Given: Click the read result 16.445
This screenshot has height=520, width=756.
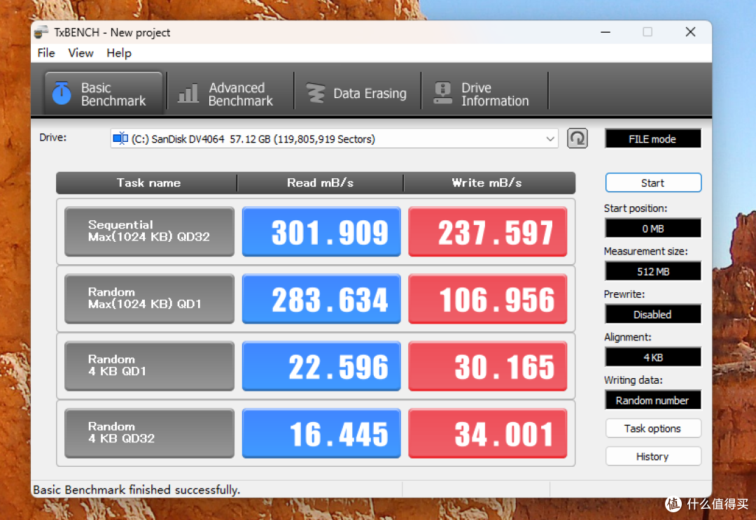Looking at the screenshot, I should click(321, 433).
